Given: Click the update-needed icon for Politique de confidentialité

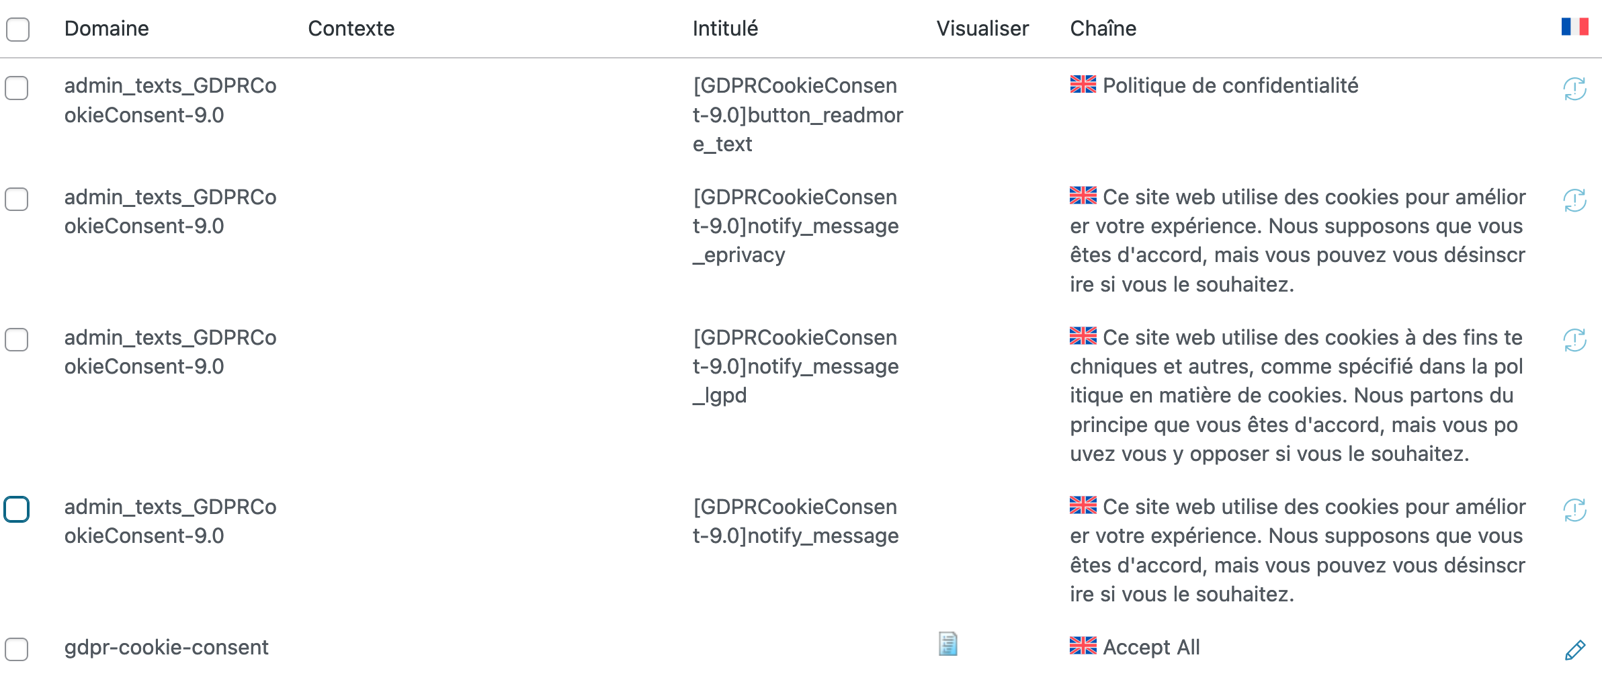Looking at the screenshot, I should click(x=1574, y=89).
